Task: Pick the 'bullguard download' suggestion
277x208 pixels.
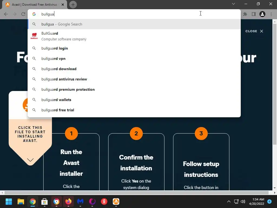Action: pos(134,69)
